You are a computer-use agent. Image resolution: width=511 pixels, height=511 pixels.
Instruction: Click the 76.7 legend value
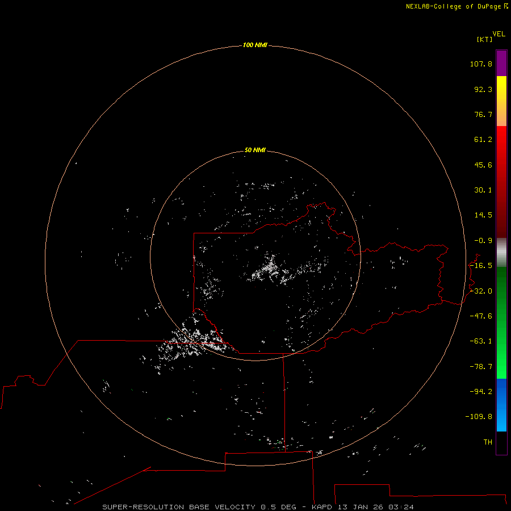[483, 114]
